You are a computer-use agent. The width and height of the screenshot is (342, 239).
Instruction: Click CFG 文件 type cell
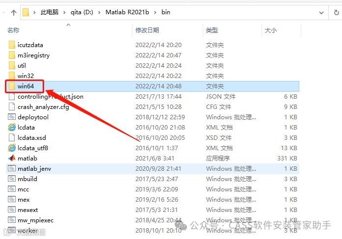coord(218,106)
